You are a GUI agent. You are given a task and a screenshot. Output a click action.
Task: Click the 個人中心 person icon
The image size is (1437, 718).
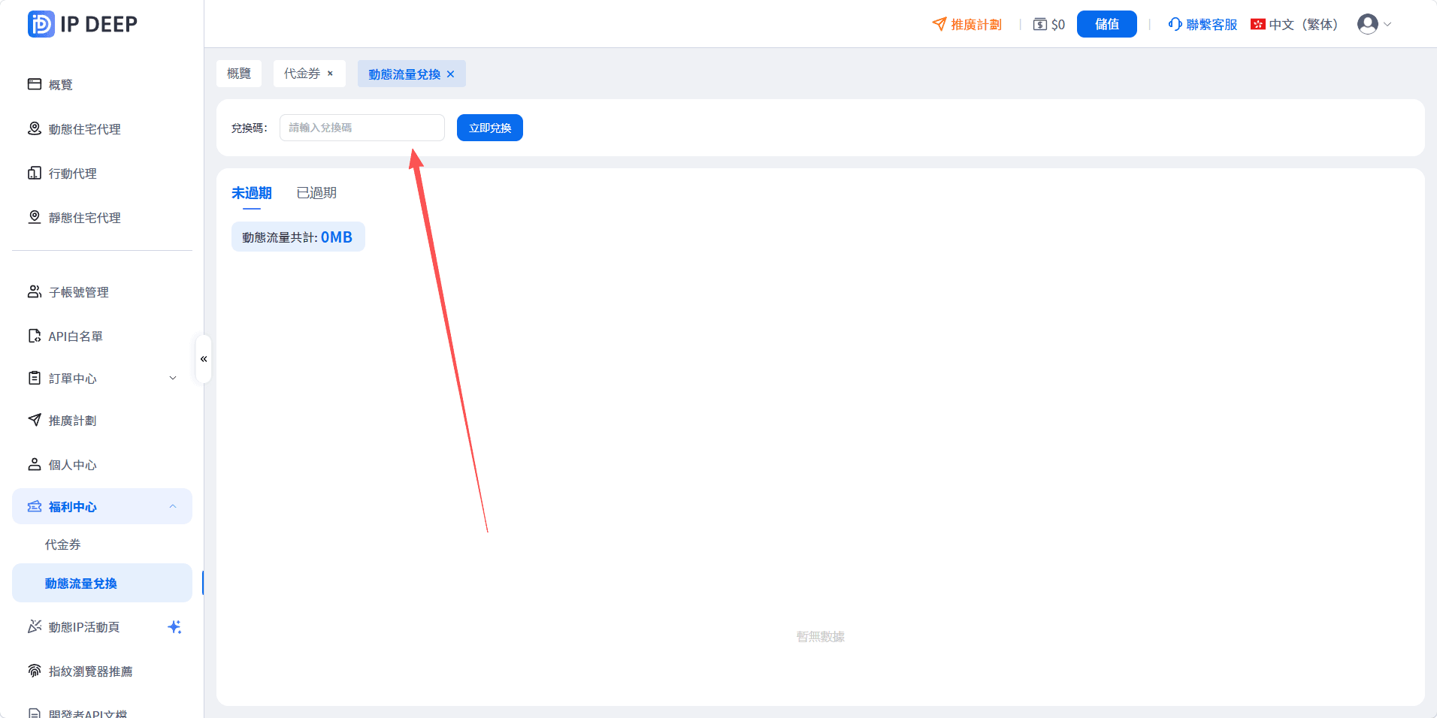[35, 464]
